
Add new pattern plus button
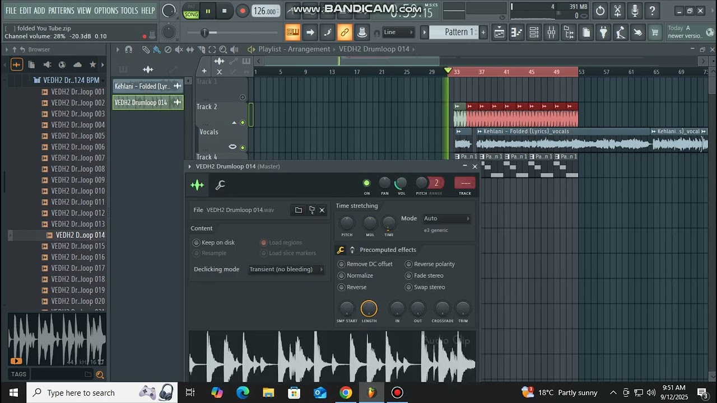tap(483, 32)
